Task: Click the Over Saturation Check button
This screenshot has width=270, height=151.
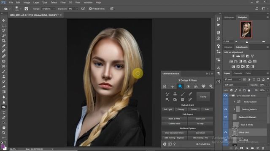Action: [x=174, y=133]
